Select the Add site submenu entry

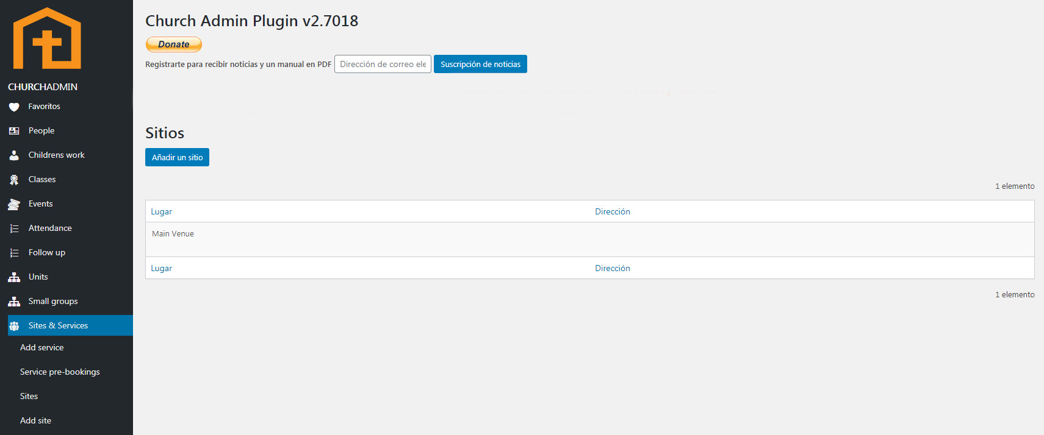[35, 420]
